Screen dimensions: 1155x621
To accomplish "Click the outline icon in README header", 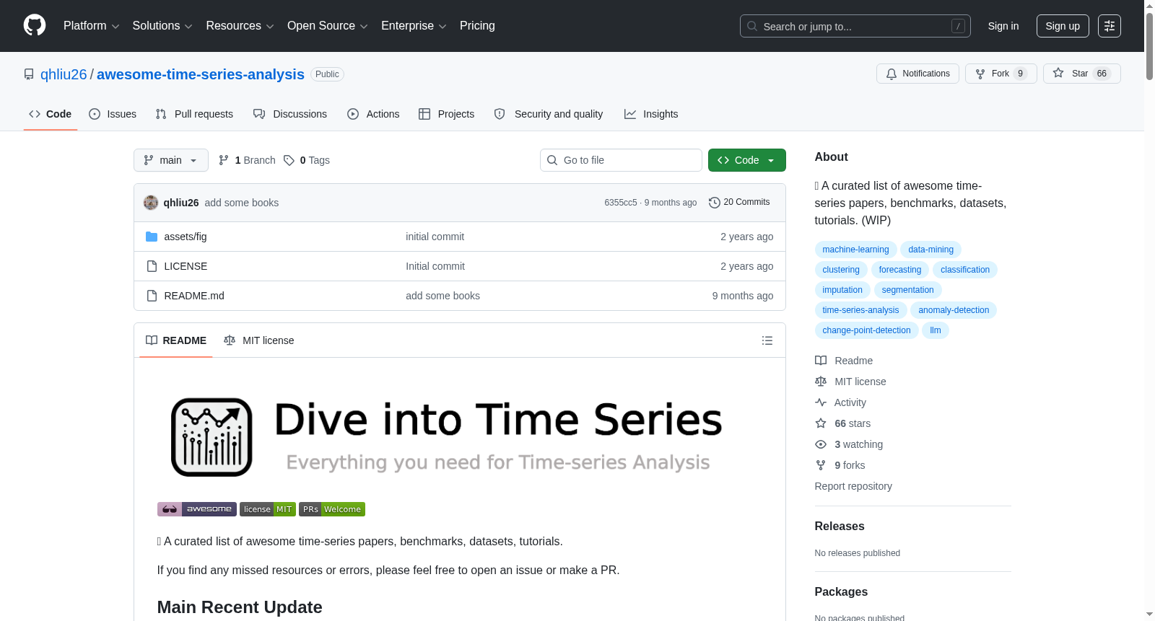I will (767, 340).
